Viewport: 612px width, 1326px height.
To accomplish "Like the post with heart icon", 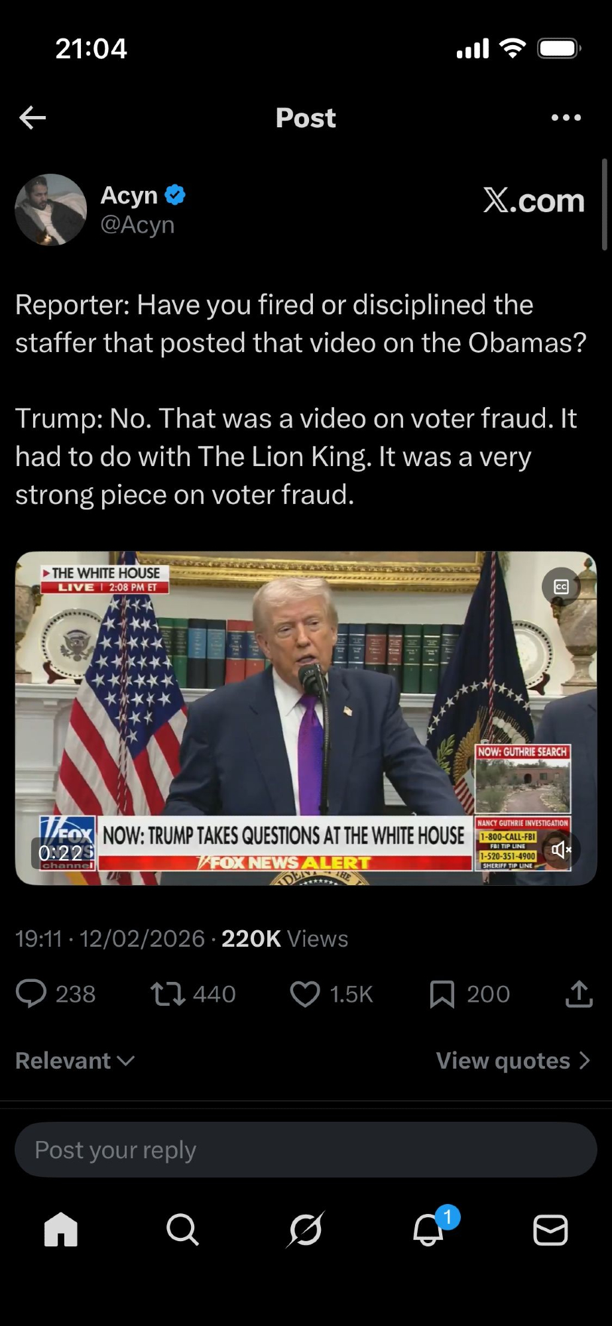I will [x=305, y=994].
